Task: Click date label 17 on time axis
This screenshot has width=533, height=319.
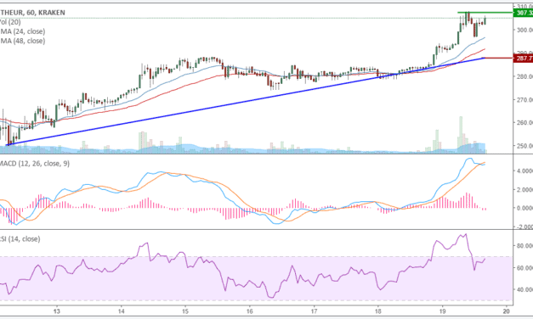Action: 314,311
